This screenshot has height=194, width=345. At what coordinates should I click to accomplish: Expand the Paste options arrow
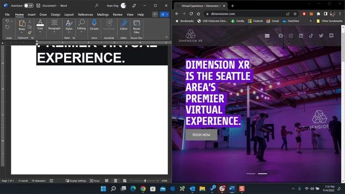coord(22,32)
